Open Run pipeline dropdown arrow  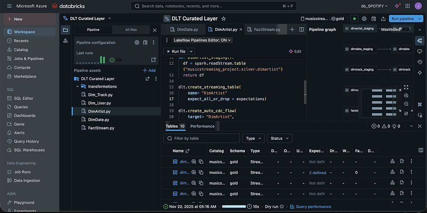(x=419, y=19)
